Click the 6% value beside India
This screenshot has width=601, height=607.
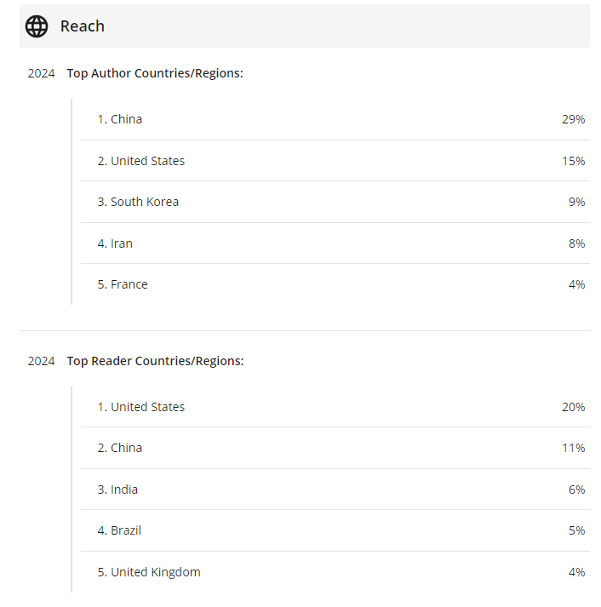(x=576, y=490)
